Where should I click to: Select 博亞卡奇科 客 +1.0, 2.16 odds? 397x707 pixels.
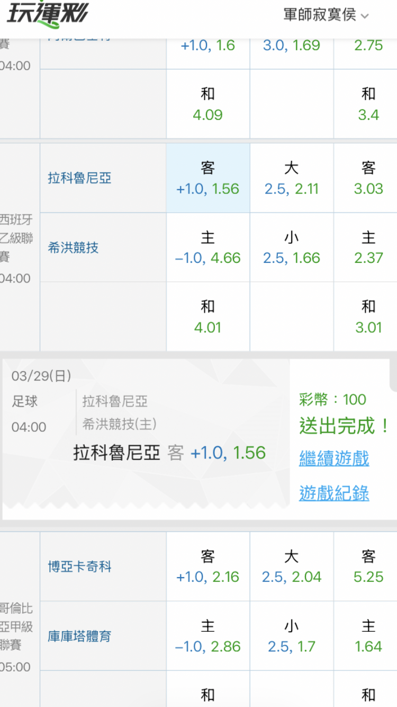[207, 567]
